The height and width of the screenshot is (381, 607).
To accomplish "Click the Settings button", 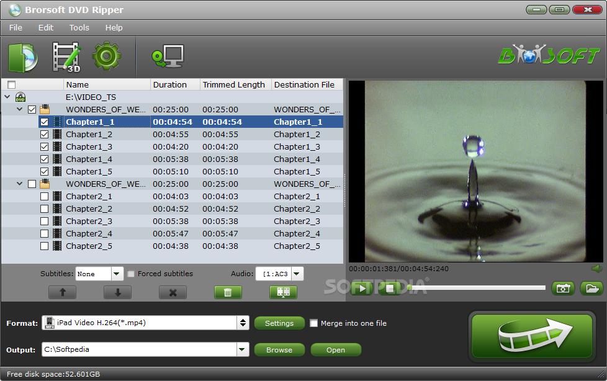I will click(x=279, y=323).
